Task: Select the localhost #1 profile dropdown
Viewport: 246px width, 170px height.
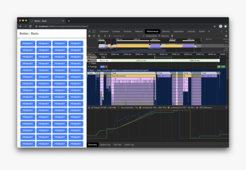Action: tap(126, 36)
